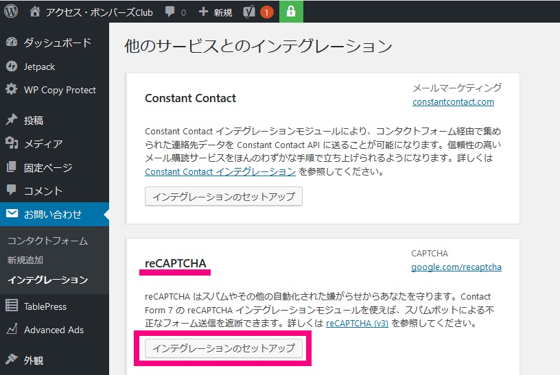
Task: Open 新規追加 submenu item
Action: click(25, 260)
